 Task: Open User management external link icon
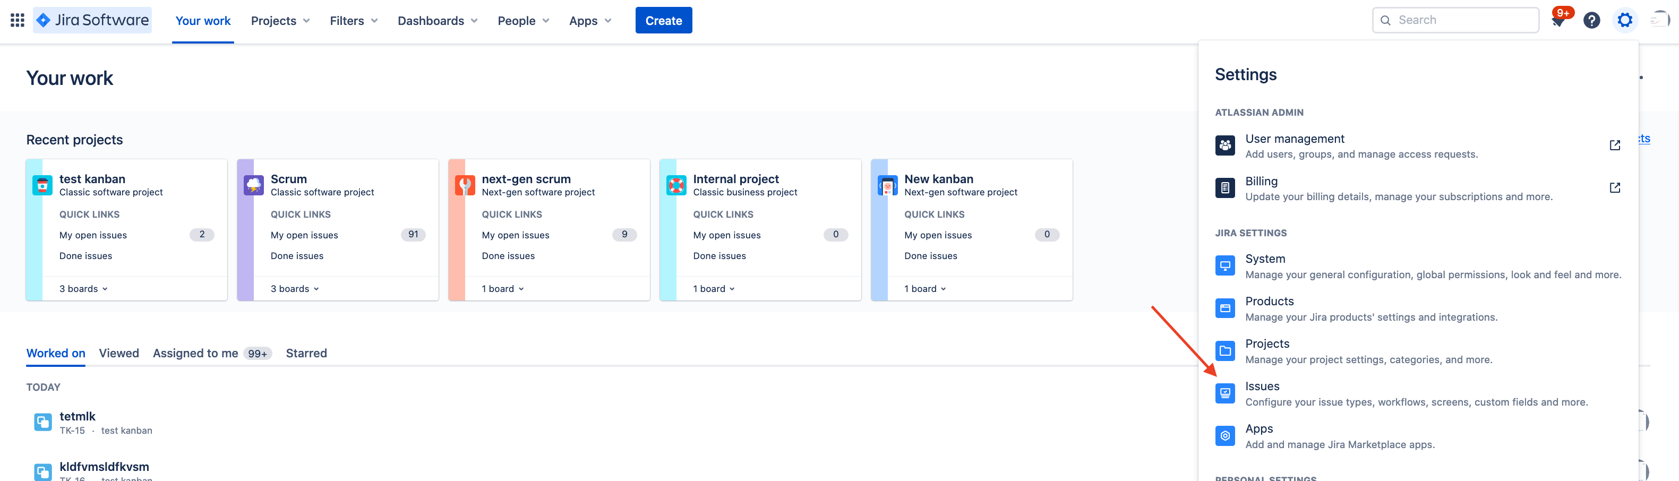pyautogui.click(x=1614, y=145)
